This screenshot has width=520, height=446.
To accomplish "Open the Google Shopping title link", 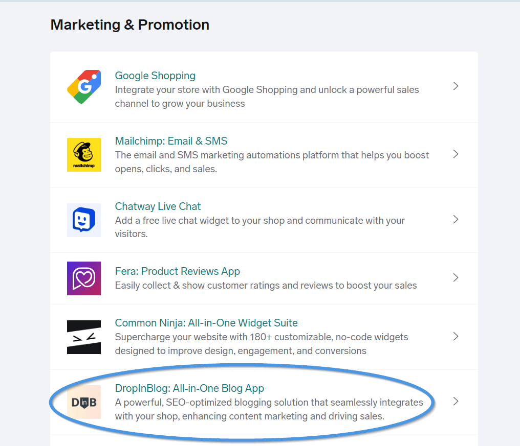I will [155, 76].
